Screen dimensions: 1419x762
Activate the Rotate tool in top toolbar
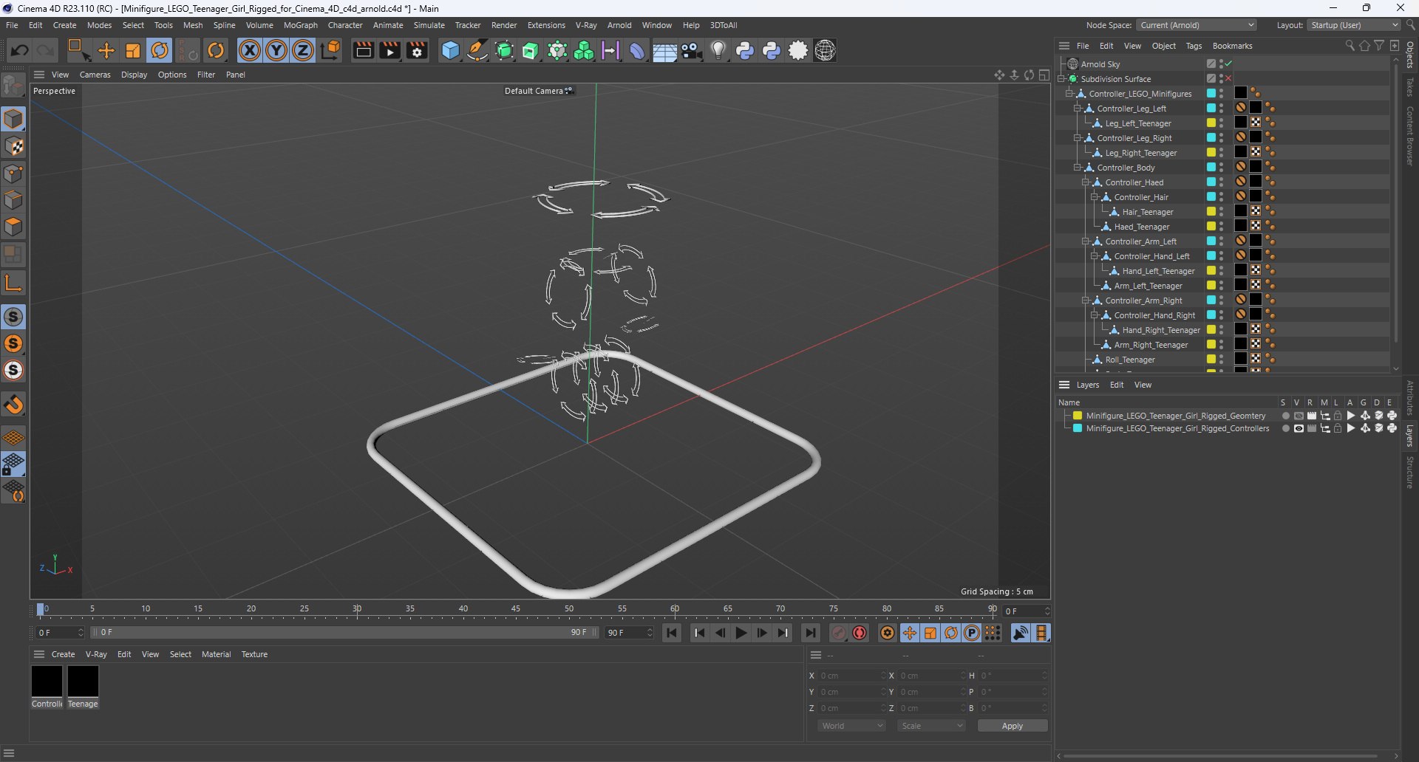click(160, 50)
